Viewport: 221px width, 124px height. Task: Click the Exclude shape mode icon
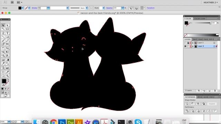[203, 104]
